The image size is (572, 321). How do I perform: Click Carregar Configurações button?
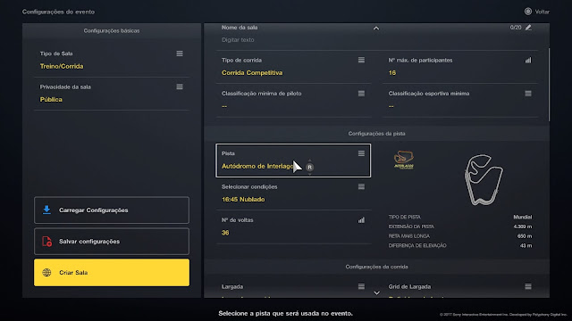pyautogui.click(x=112, y=210)
